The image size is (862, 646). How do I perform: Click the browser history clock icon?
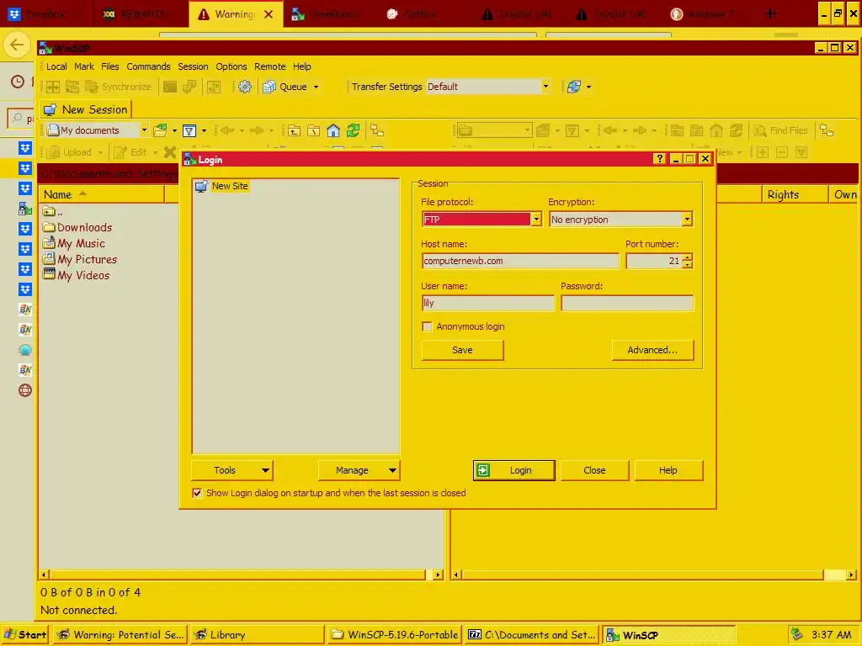click(18, 82)
